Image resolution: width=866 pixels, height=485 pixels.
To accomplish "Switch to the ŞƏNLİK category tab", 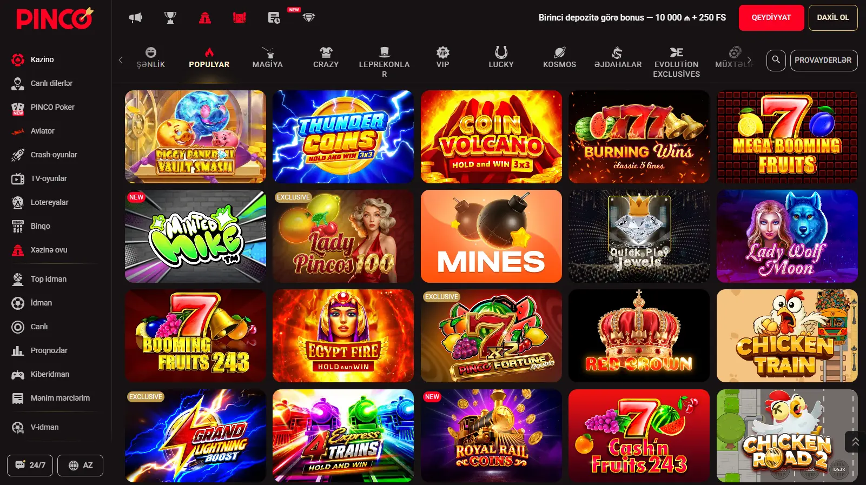I will 151,58.
